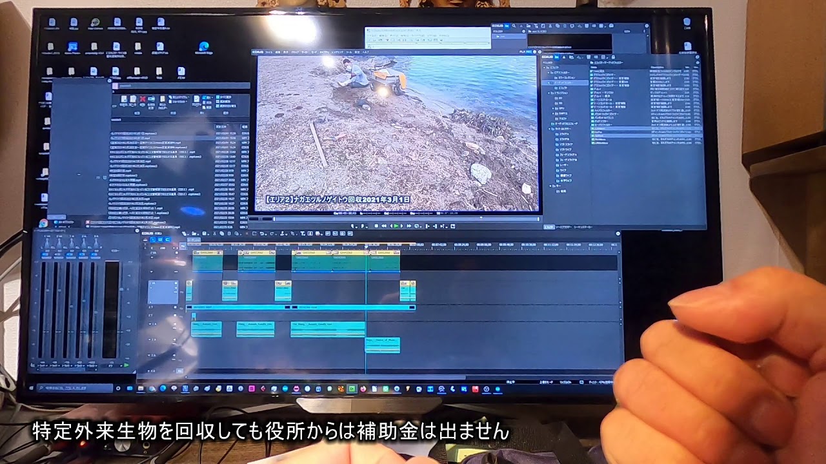Click the Undo arrow in the timeline toolbar

(262, 234)
